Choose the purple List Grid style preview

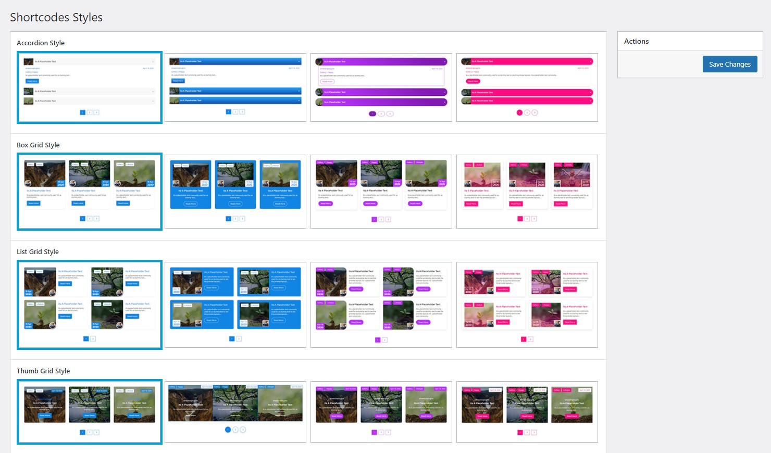click(381, 305)
